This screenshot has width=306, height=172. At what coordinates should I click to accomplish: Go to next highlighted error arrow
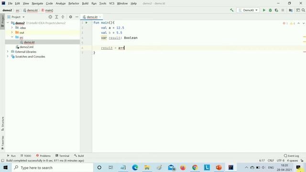pyautogui.click(x=304, y=23)
